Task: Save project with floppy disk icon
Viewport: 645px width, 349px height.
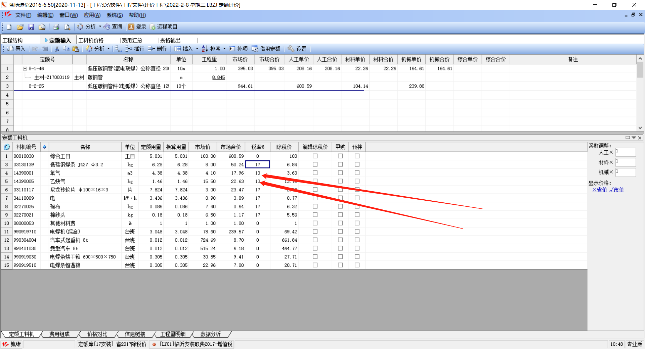Action: (x=31, y=27)
